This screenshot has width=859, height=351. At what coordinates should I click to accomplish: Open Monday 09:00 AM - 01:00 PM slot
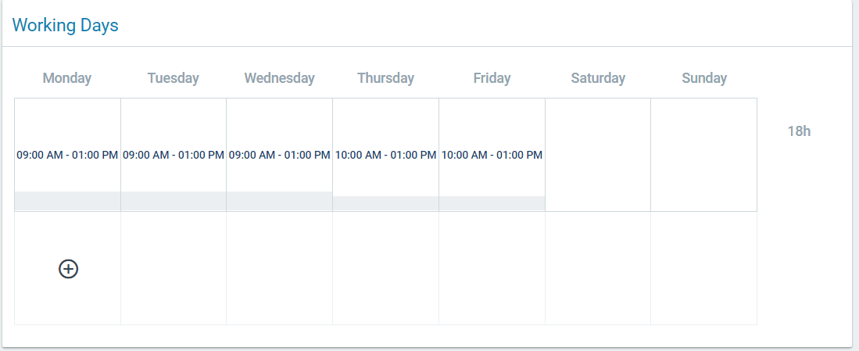point(67,155)
